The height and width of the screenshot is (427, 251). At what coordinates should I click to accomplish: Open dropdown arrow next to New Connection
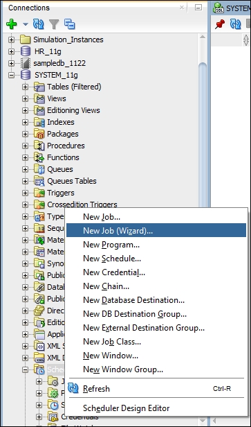[x=26, y=24]
